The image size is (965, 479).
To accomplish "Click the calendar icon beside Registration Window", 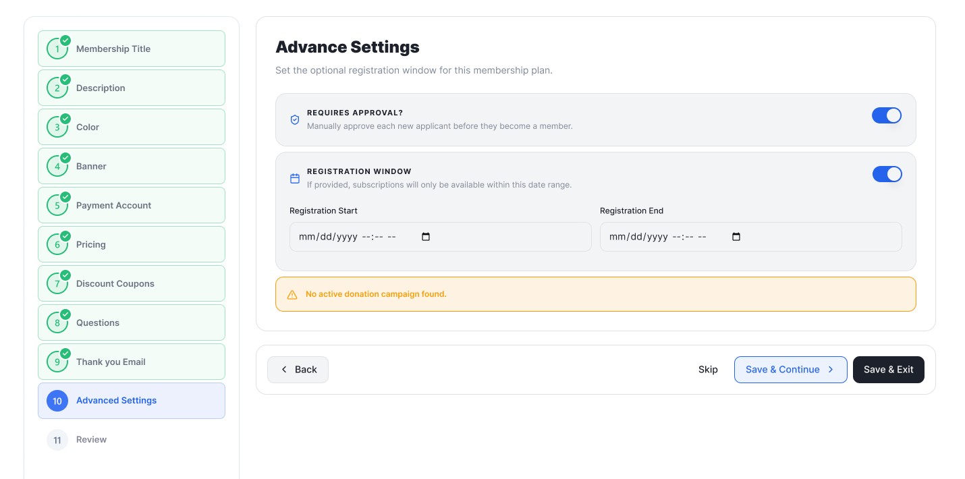I will coord(295,178).
